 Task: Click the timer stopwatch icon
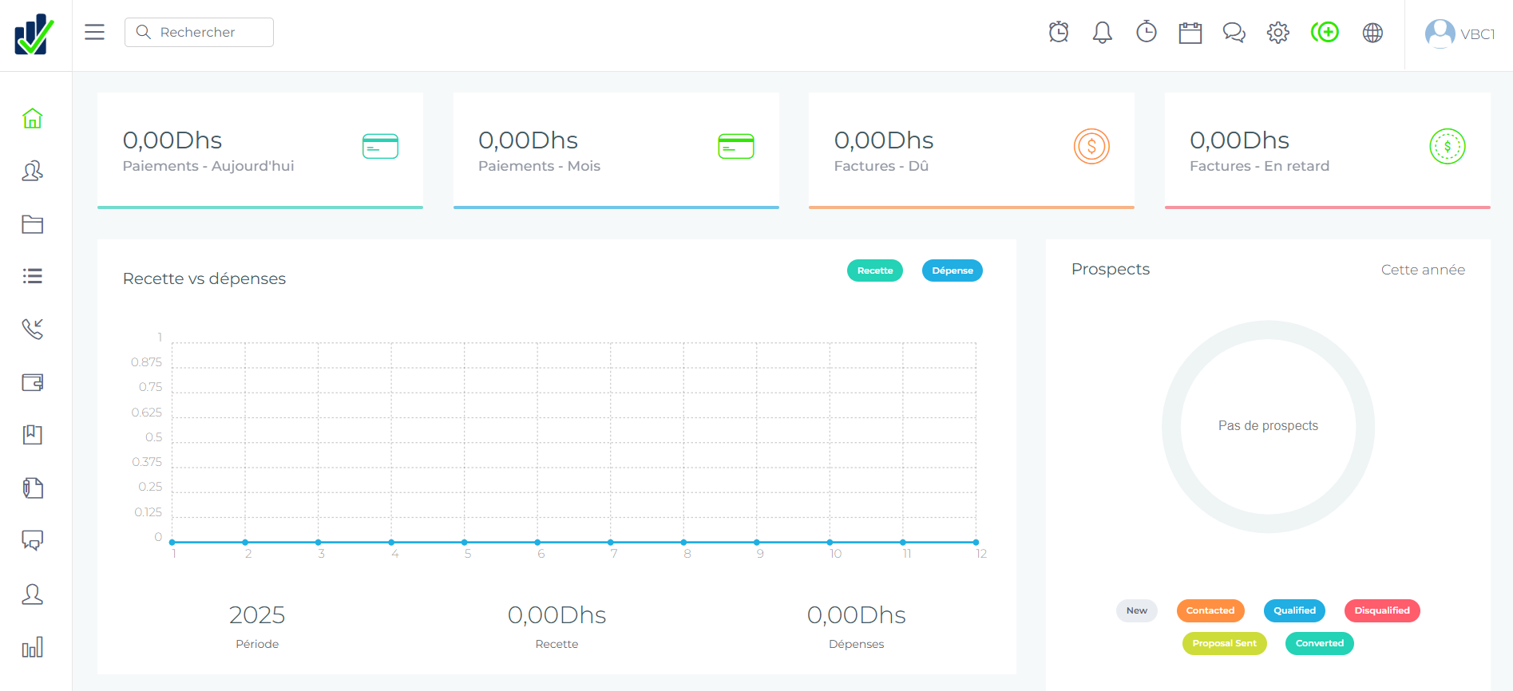[1147, 33]
